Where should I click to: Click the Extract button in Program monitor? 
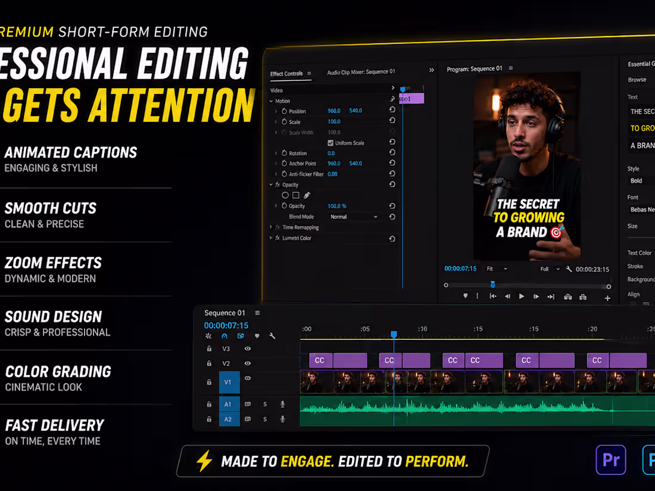click(583, 297)
